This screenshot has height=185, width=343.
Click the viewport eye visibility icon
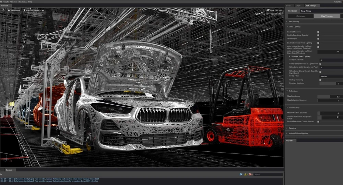pos(43,10)
